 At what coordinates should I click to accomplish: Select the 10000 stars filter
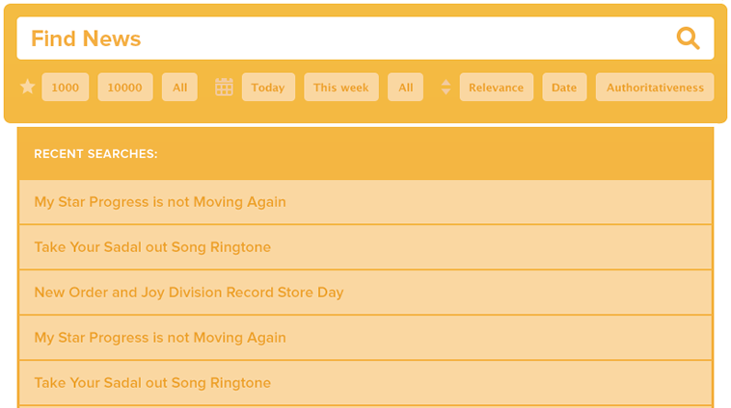pos(125,88)
